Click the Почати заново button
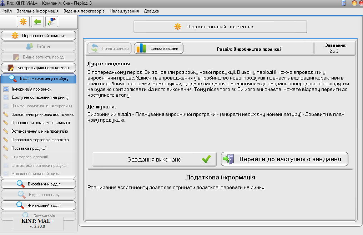Viewport: 363px width, 235px height. click(109, 48)
